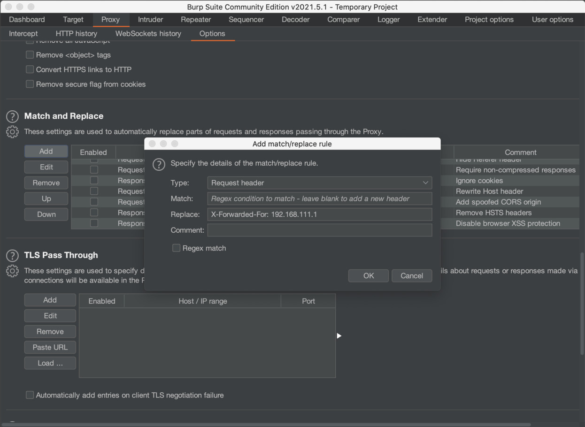
Task: Cancel the Add match/replace rule dialog
Action: coord(412,275)
